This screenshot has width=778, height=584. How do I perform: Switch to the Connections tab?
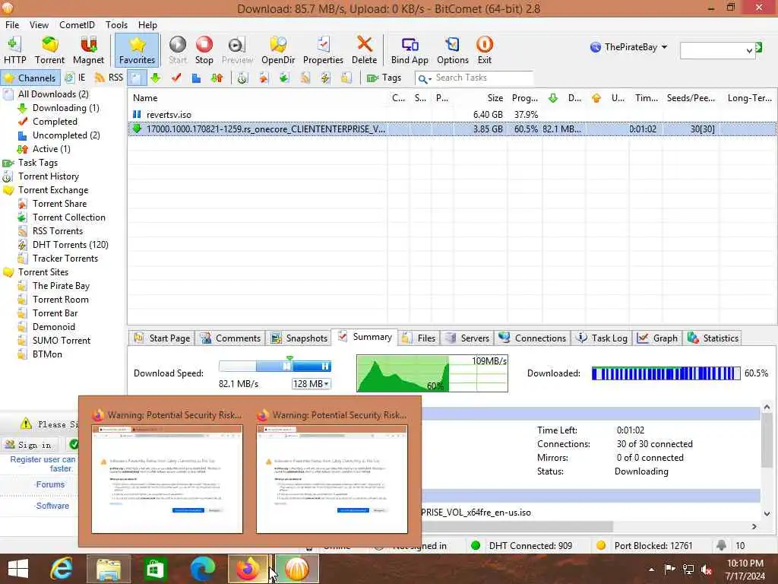[x=533, y=338]
